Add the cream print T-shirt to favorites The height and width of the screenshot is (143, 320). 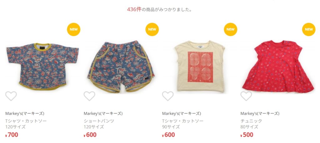pos(168,96)
